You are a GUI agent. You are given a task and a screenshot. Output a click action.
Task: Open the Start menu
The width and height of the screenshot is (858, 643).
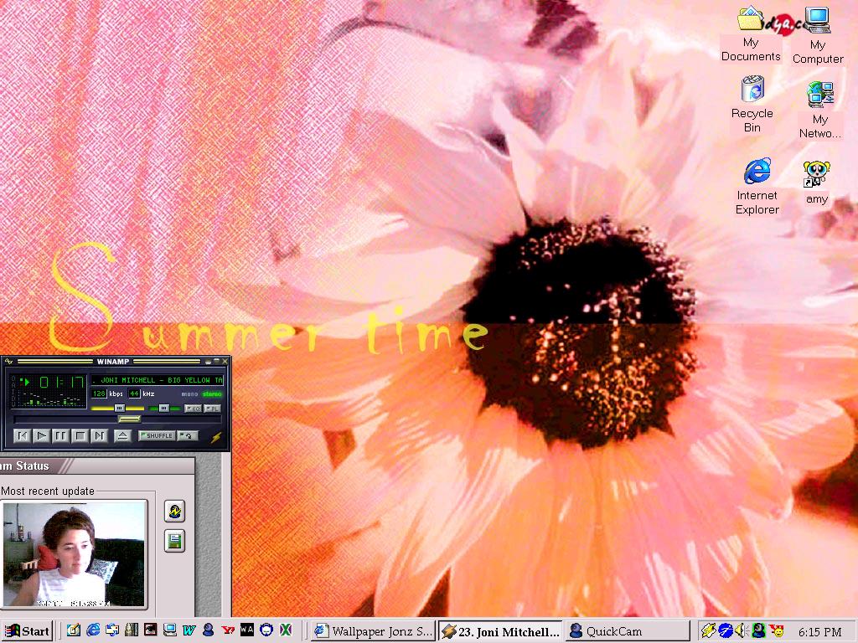pyautogui.click(x=27, y=630)
